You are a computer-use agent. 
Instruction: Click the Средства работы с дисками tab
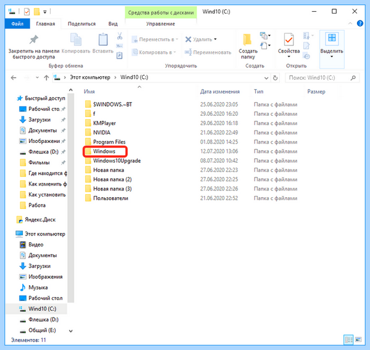click(161, 13)
